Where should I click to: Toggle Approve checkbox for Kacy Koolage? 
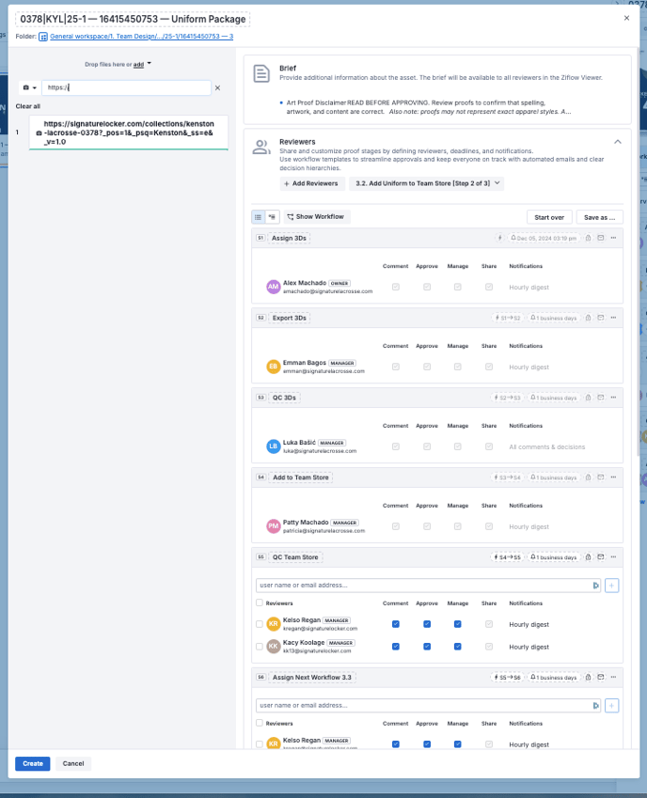click(x=427, y=647)
